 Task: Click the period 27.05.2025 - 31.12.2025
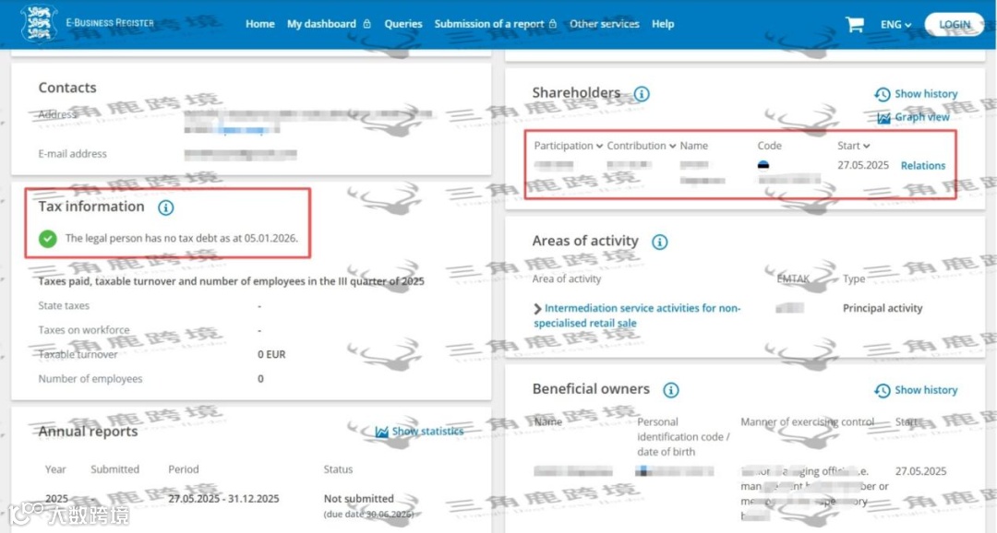click(x=223, y=499)
